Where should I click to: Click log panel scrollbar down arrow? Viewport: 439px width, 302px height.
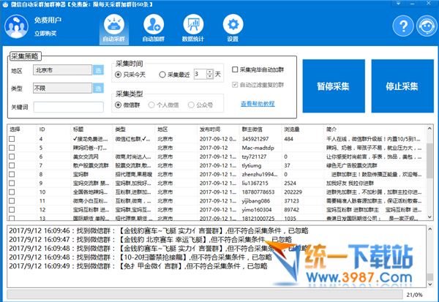coord(430,284)
